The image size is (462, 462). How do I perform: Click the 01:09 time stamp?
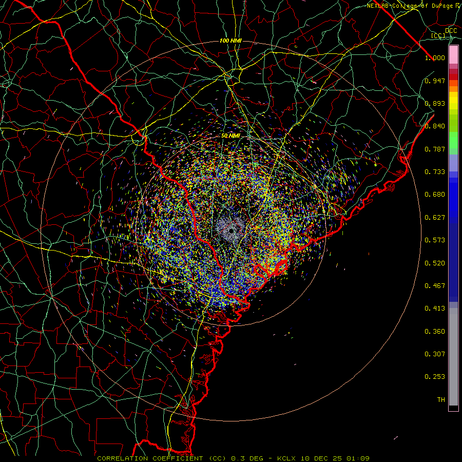tap(358, 458)
